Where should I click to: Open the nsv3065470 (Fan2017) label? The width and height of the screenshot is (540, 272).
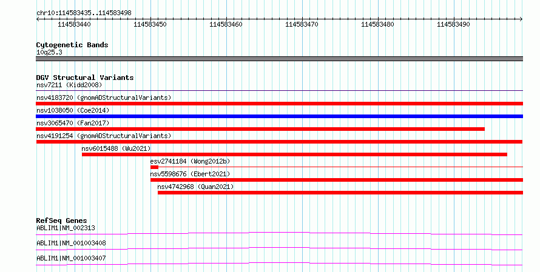point(73,123)
